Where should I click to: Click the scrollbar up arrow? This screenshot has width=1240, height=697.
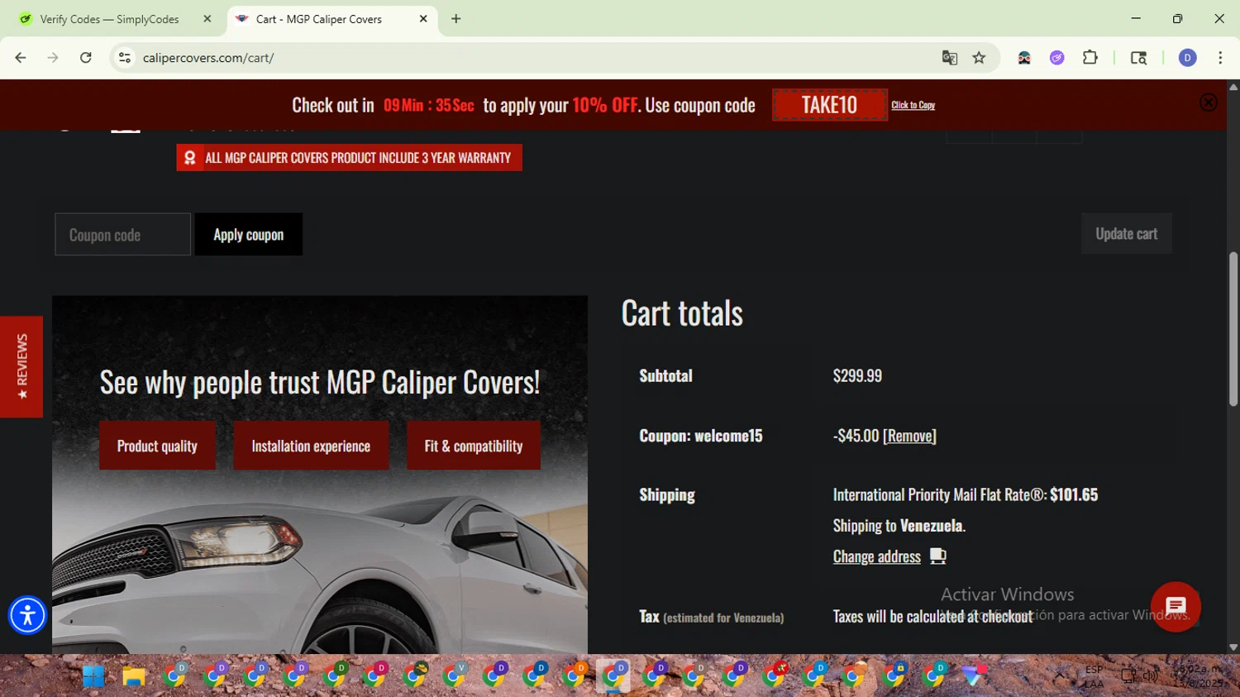coord(1233,86)
